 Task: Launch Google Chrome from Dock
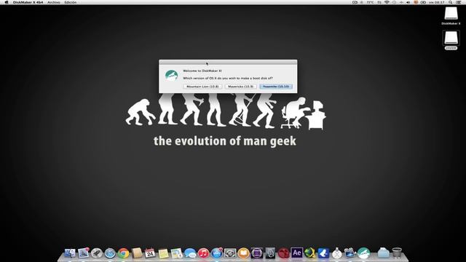[123, 253]
